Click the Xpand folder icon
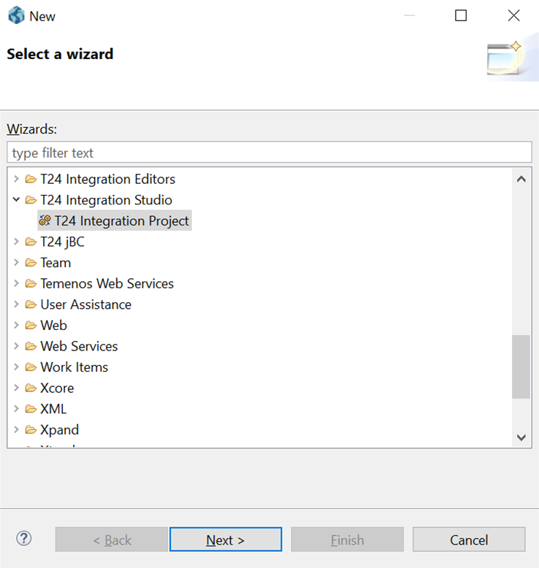The height and width of the screenshot is (568, 539). point(31,430)
